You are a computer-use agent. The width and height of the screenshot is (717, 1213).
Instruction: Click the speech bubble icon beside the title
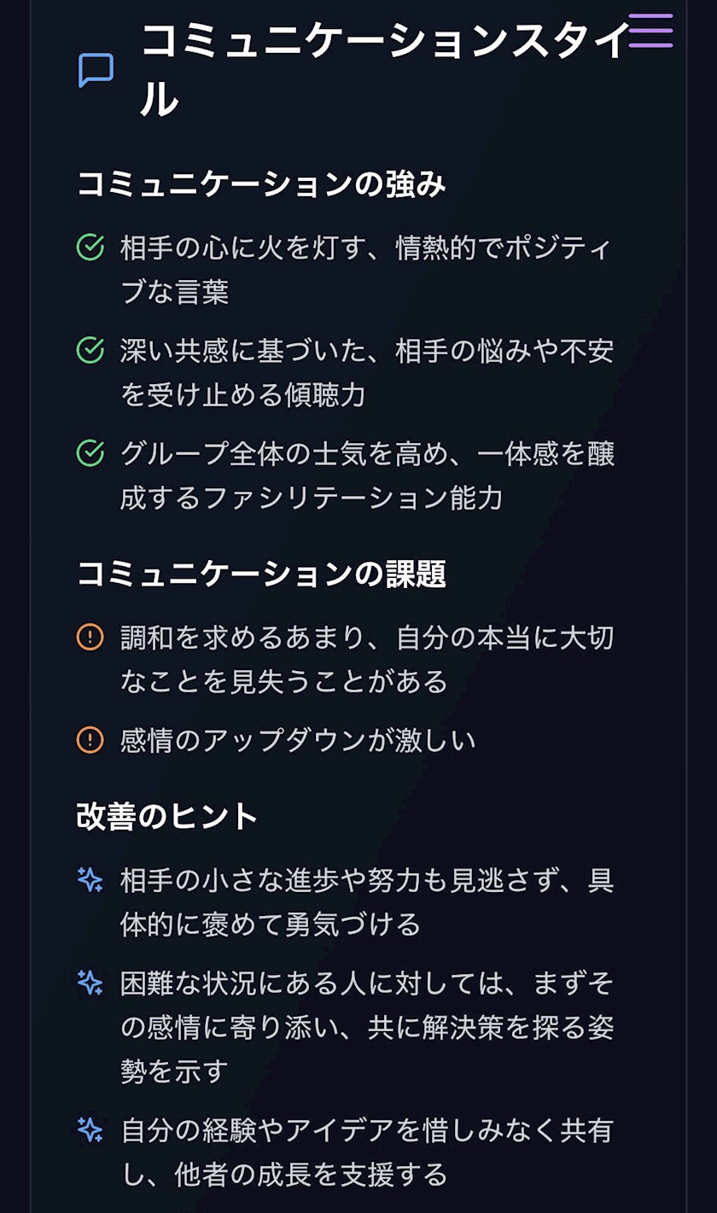point(96,70)
